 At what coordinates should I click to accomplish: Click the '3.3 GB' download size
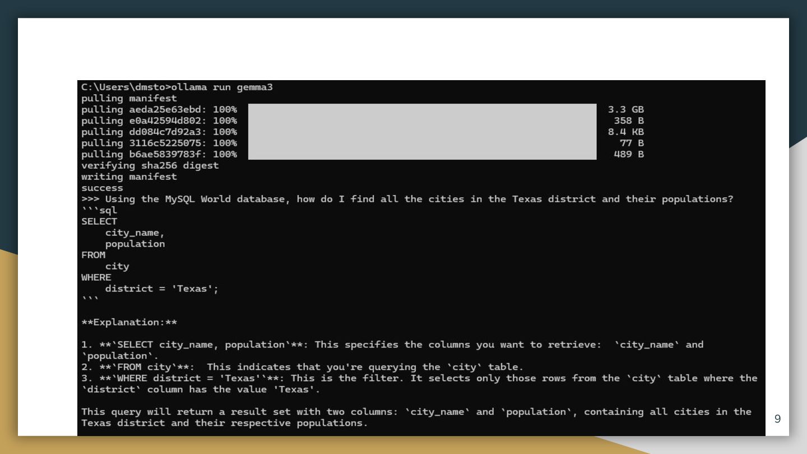[626, 110]
